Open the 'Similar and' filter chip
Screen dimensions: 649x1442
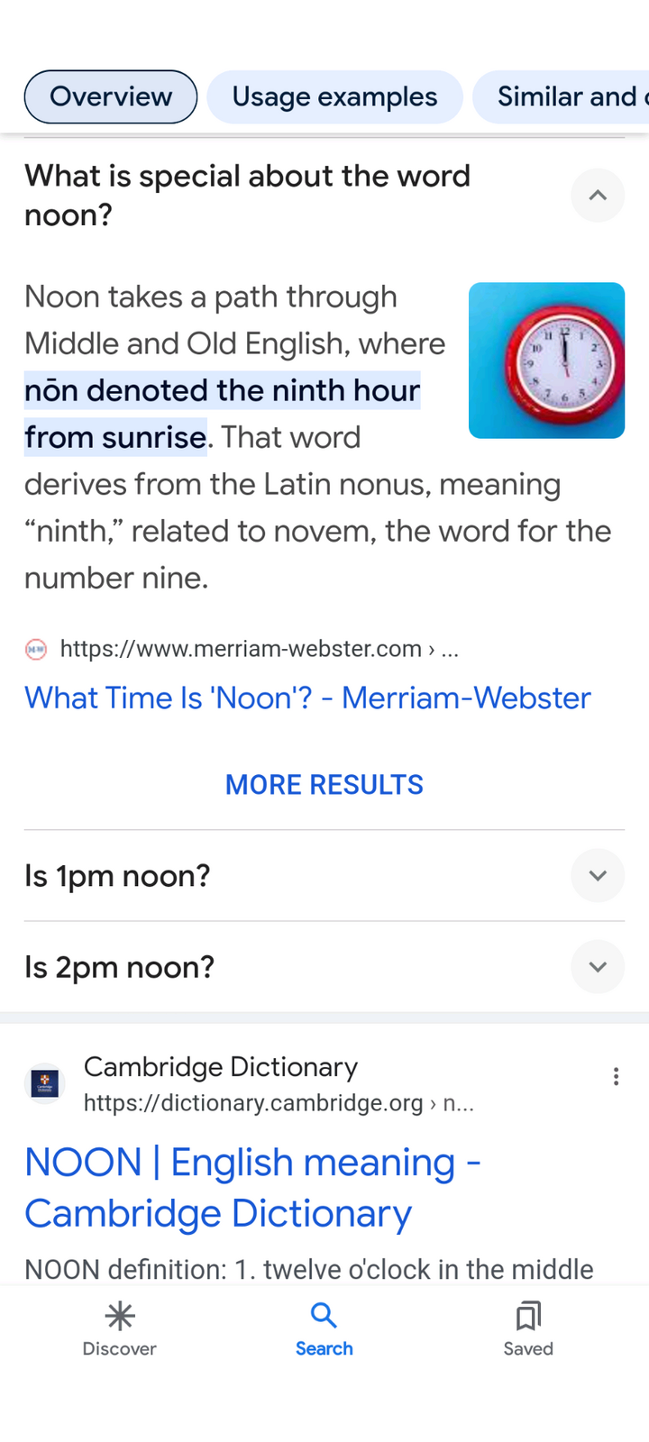pyautogui.click(x=571, y=96)
